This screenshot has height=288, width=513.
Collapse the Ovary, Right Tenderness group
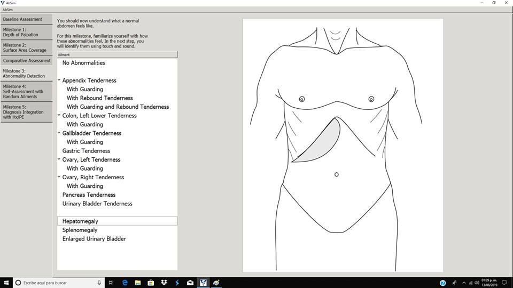pos(59,177)
